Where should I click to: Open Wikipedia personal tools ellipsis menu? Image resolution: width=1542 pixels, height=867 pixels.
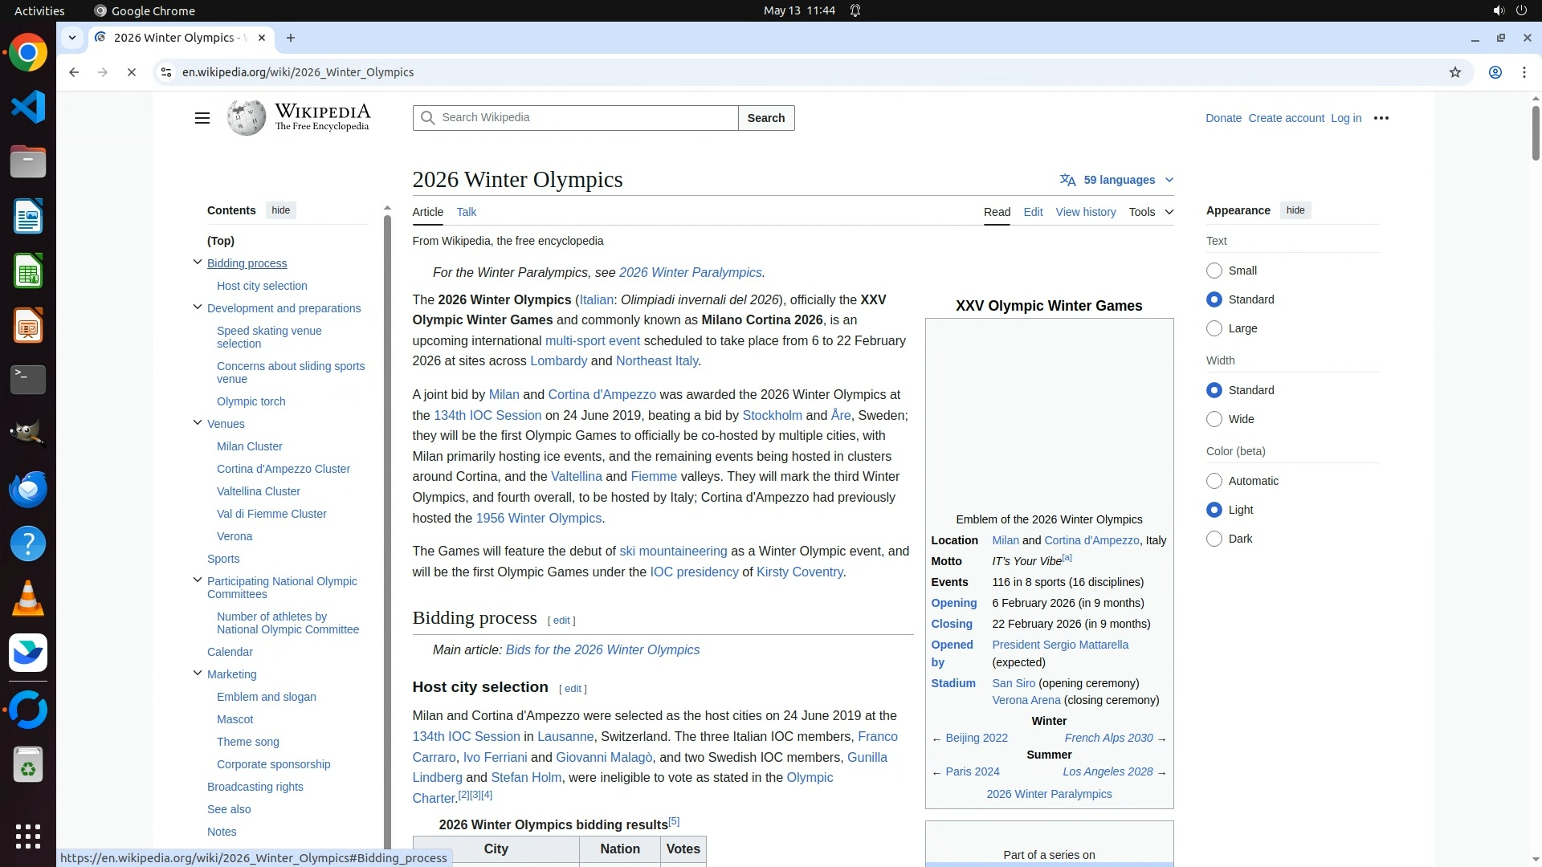tap(1381, 118)
